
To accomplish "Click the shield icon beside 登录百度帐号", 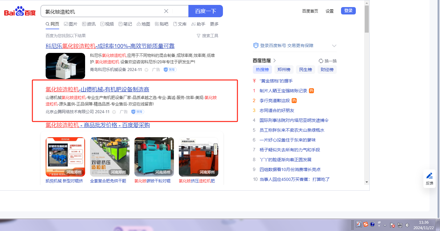I will [x=256, y=46].
